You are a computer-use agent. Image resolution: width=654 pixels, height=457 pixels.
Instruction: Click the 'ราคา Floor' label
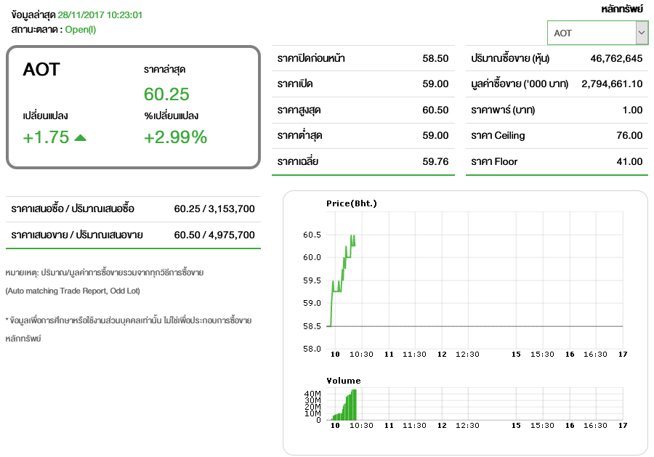click(494, 161)
